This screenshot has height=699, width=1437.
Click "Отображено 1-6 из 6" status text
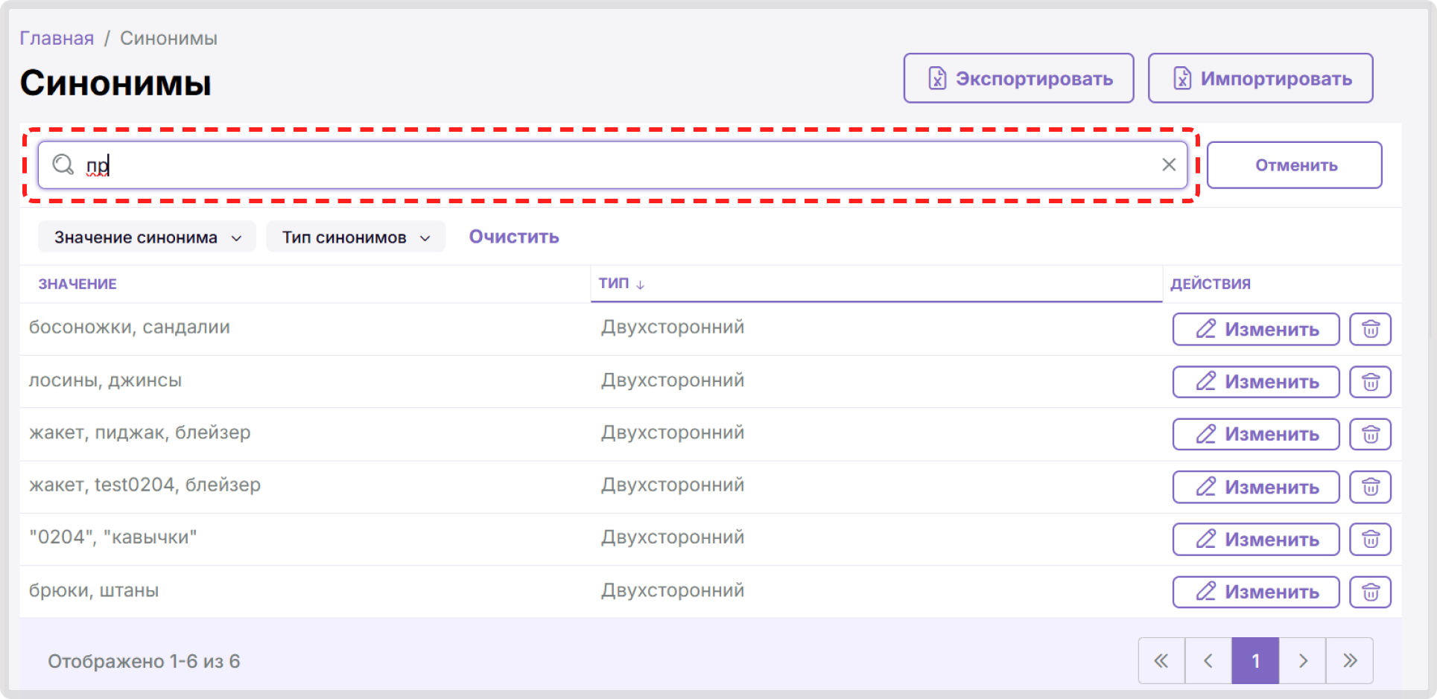(x=144, y=661)
